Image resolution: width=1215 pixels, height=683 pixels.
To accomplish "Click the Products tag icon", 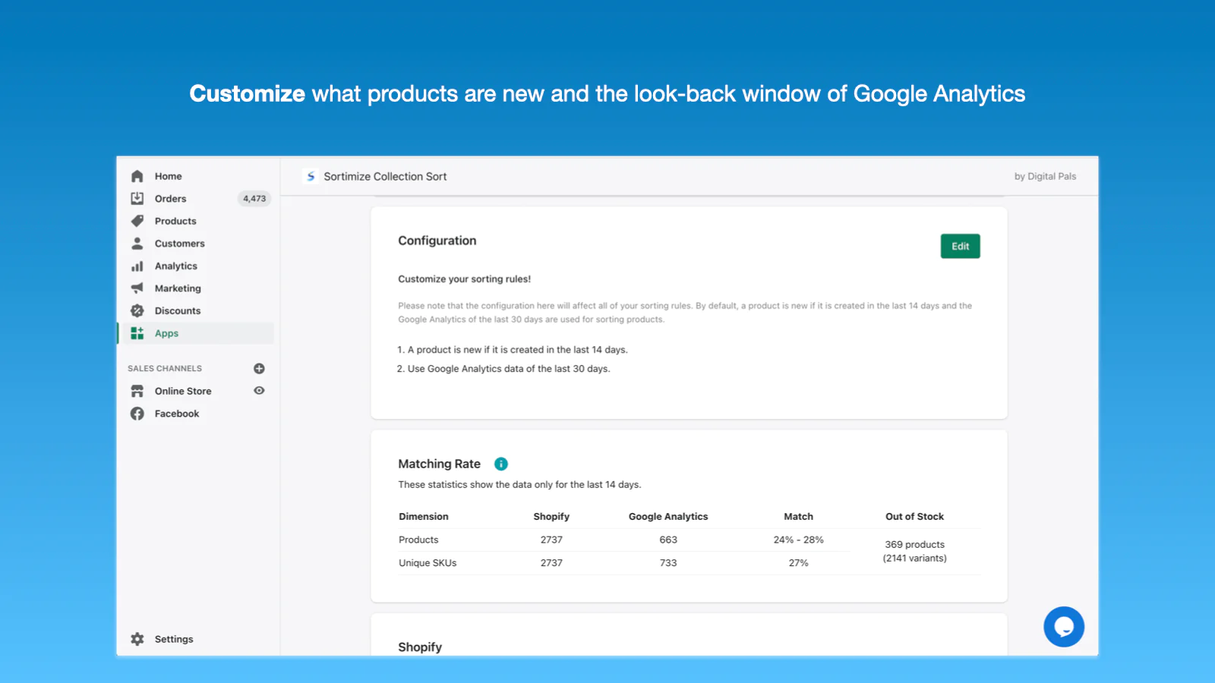I will [137, 221].
